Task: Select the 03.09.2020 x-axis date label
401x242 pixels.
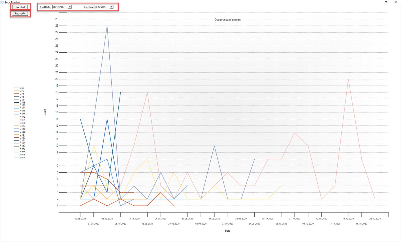Action: coord(107,219)
